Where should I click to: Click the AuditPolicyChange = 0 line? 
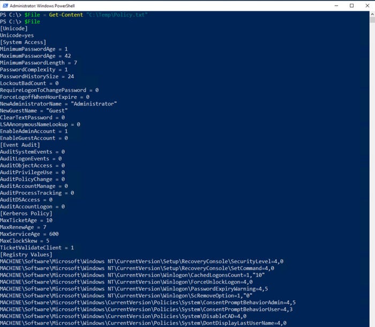point(32,179)
